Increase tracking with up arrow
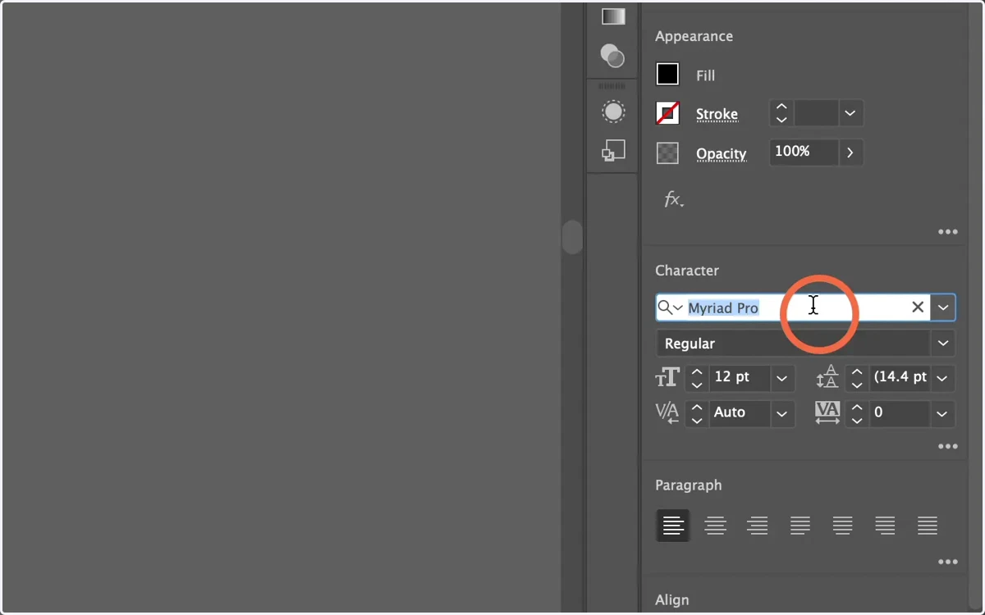985x615 pixels. tap(857, 407)
